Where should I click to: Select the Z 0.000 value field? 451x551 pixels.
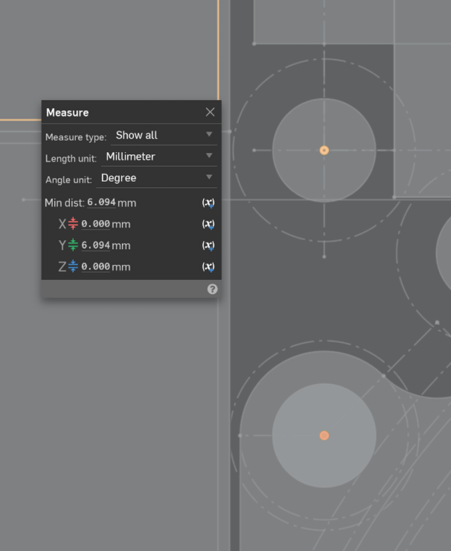click(x=95, y=266)
